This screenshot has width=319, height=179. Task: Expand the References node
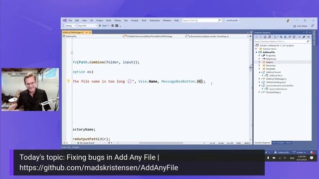(x=259, y=59)
